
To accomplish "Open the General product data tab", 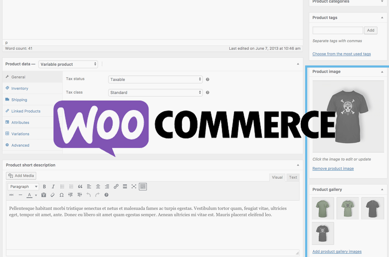I will coord(32,77).
